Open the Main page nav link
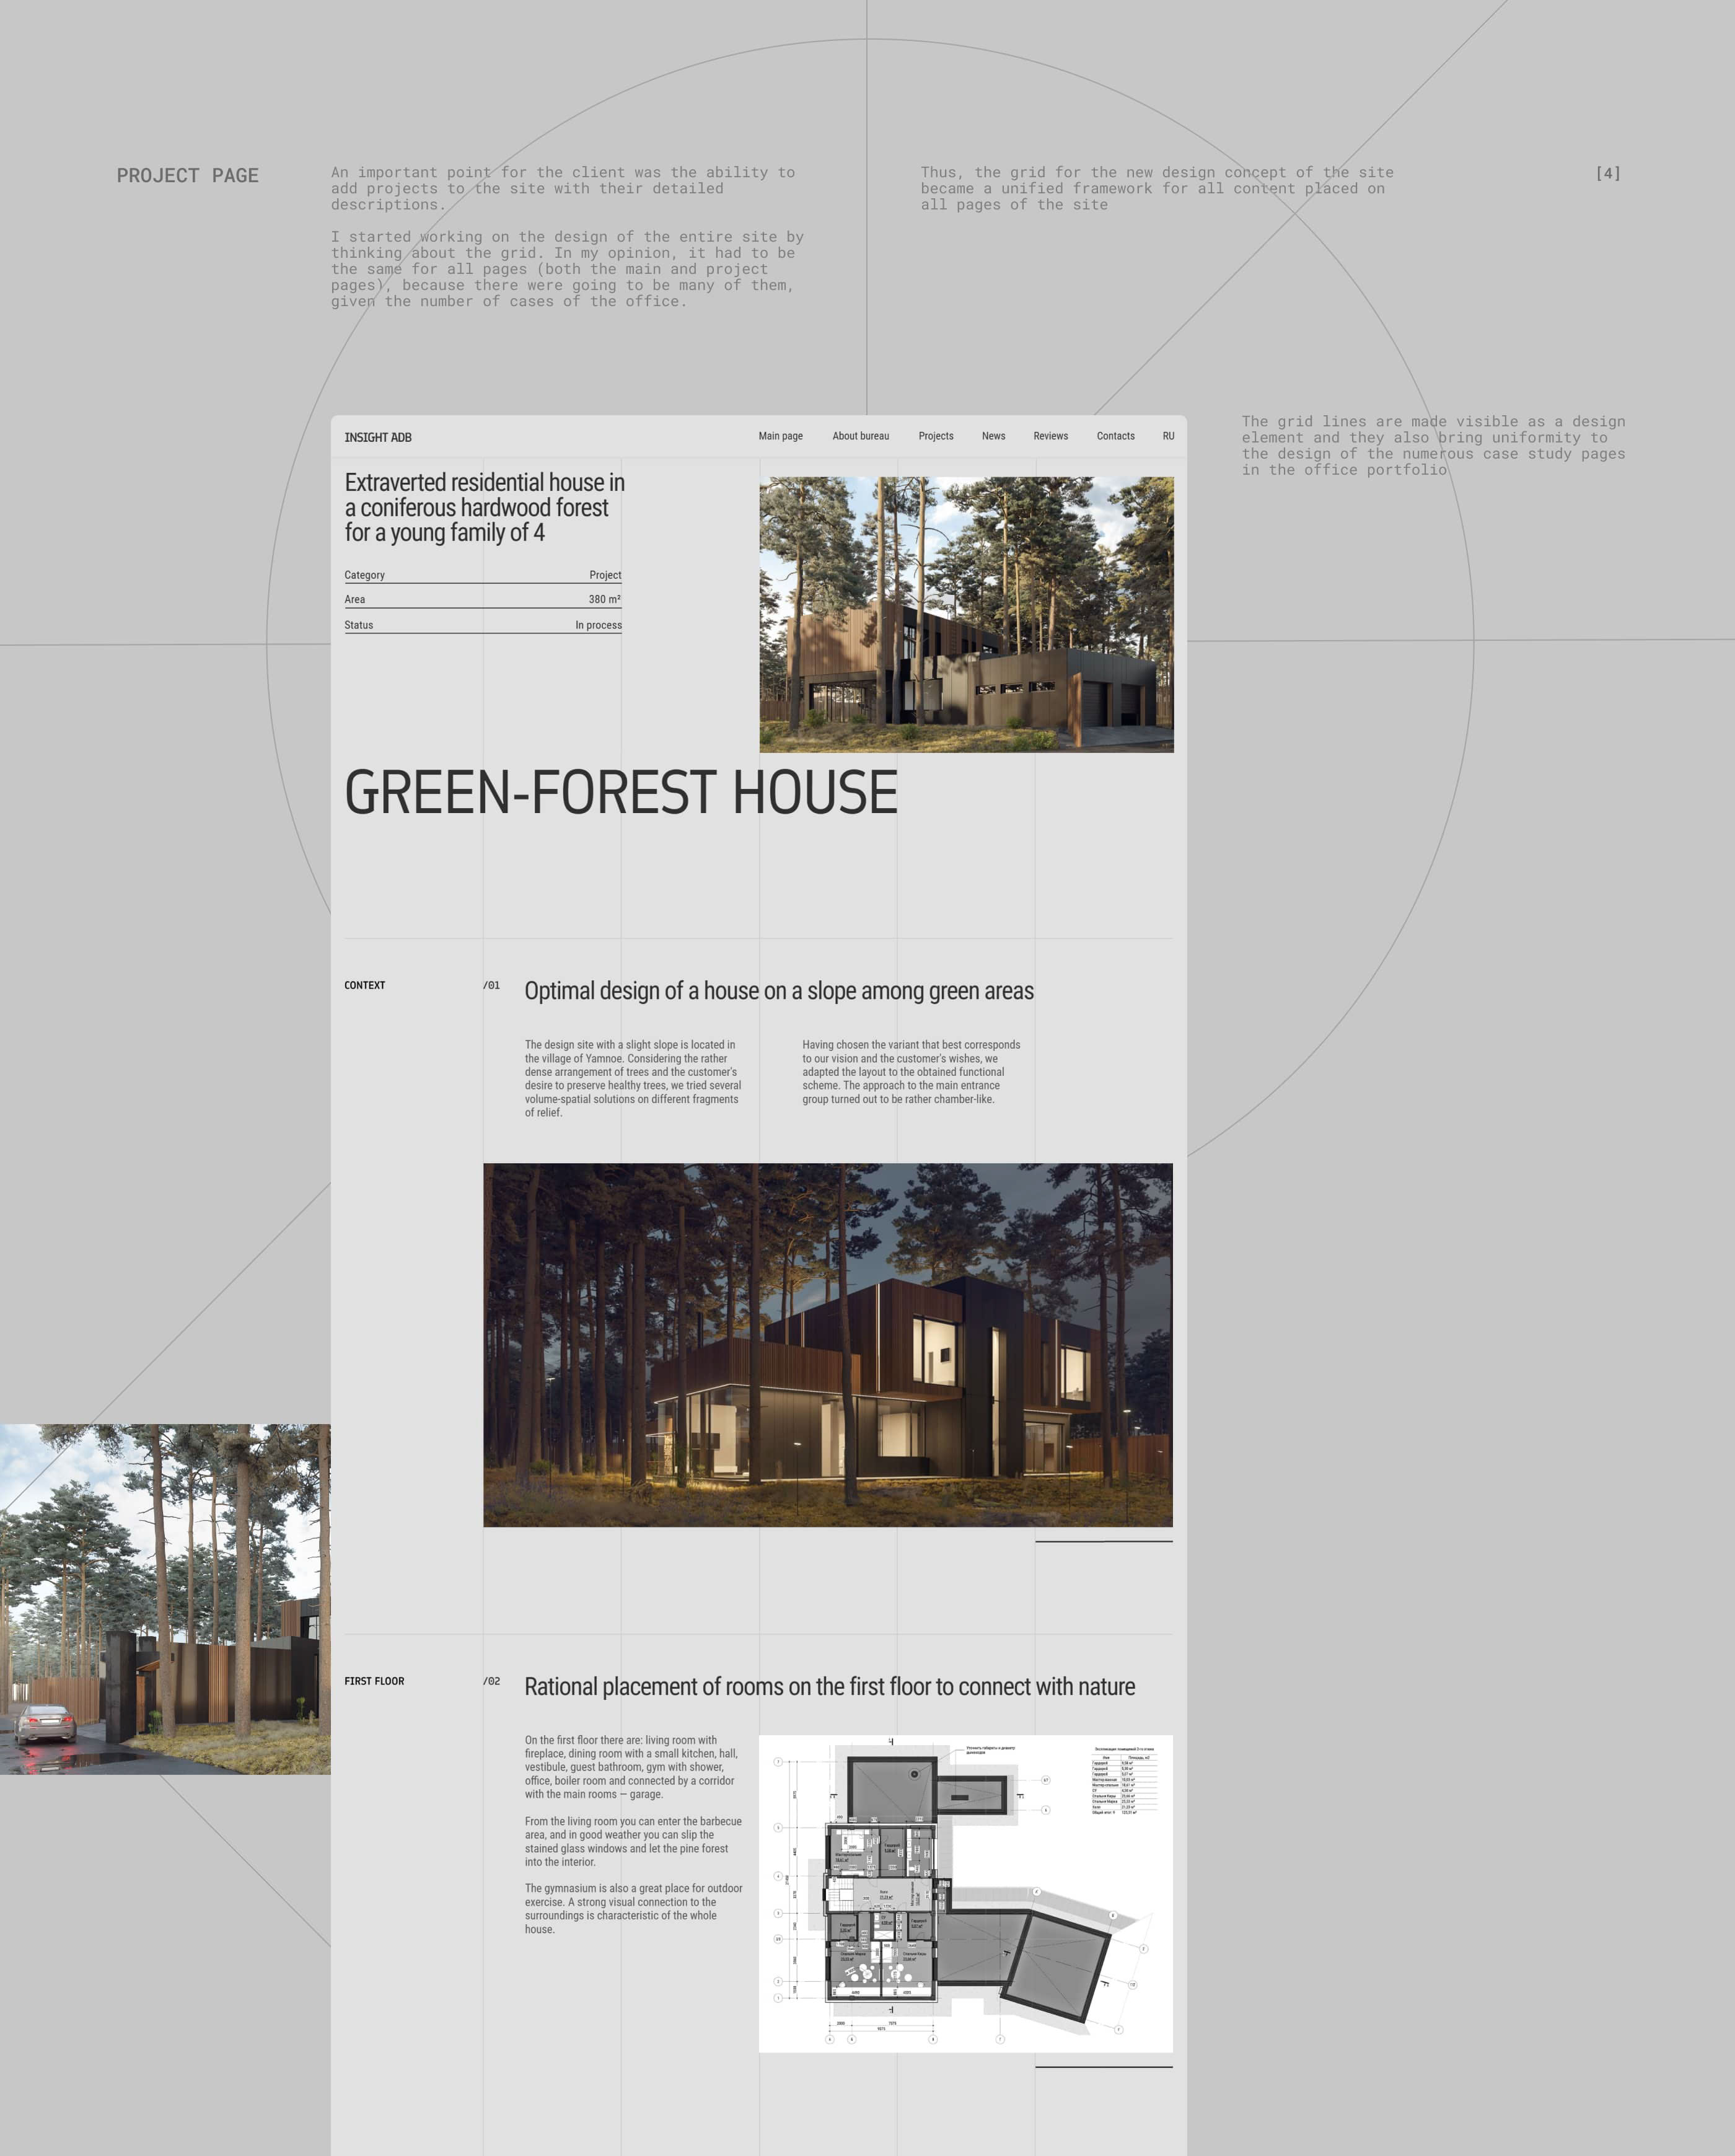1735x2156 pixels. click(780, 436)
